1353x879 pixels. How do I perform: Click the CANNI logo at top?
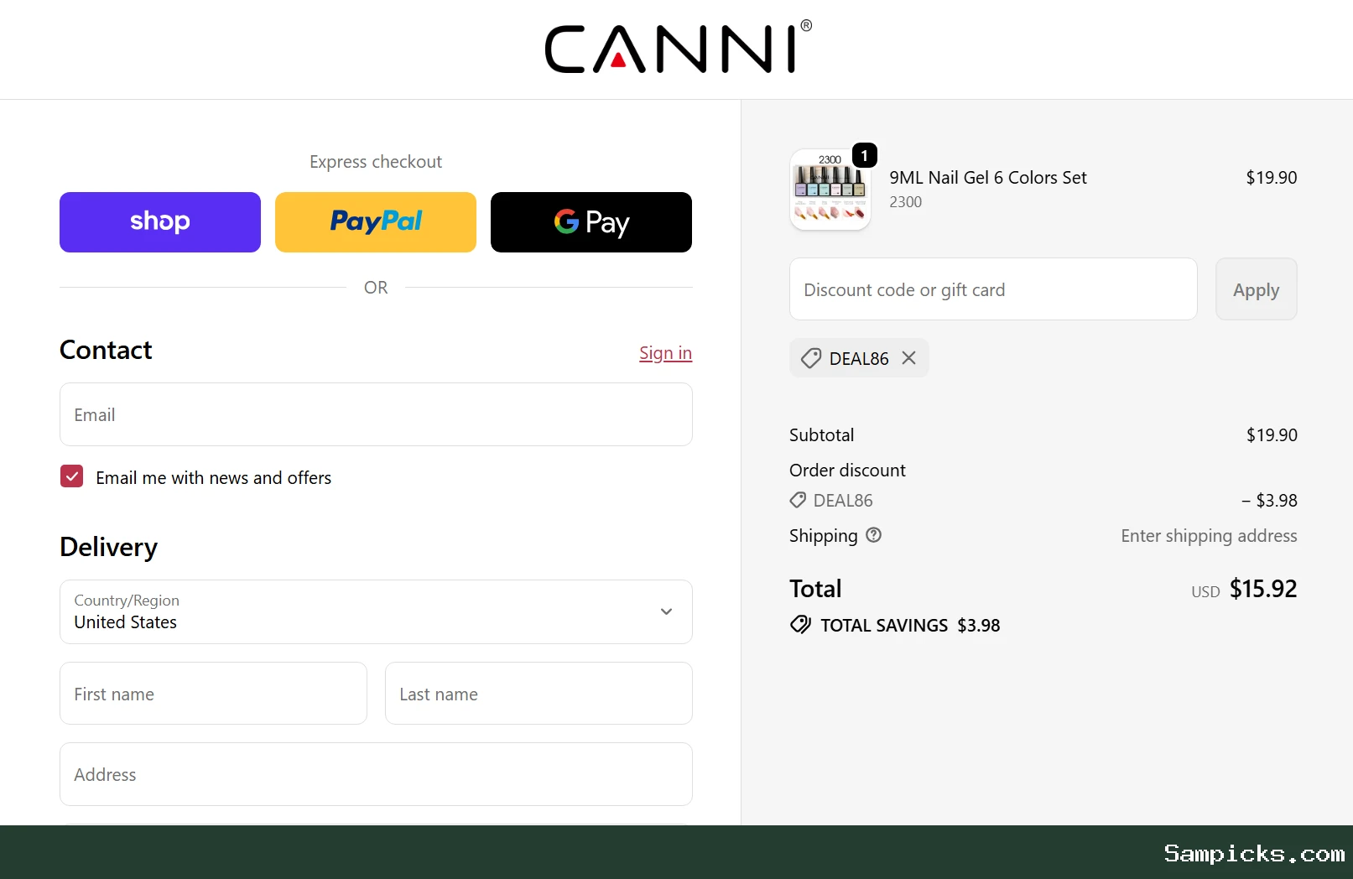(678, 48)
